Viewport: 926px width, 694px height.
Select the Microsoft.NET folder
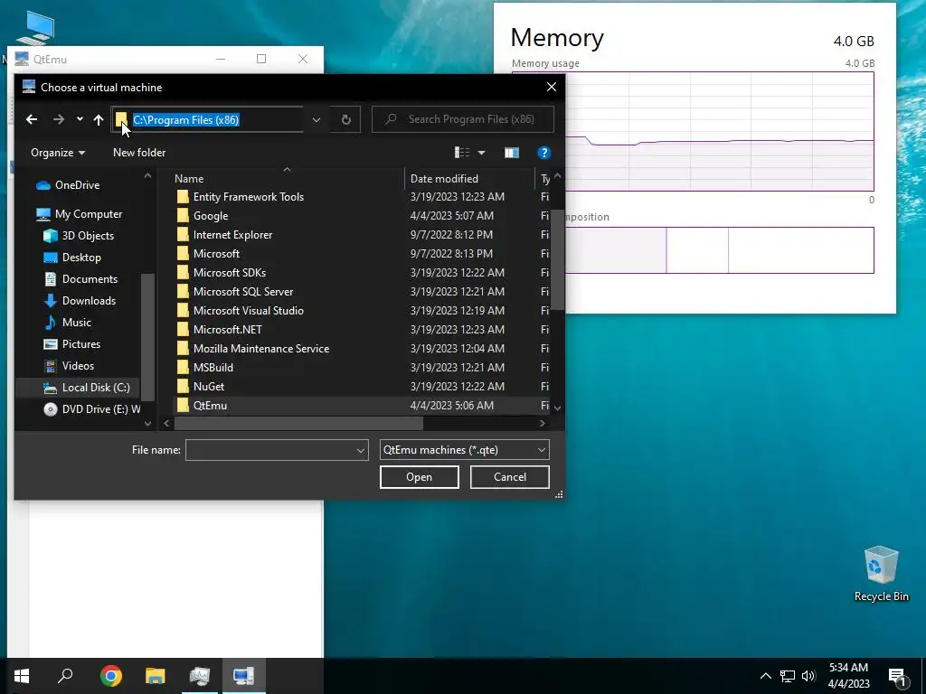click(x=227, y=329)
